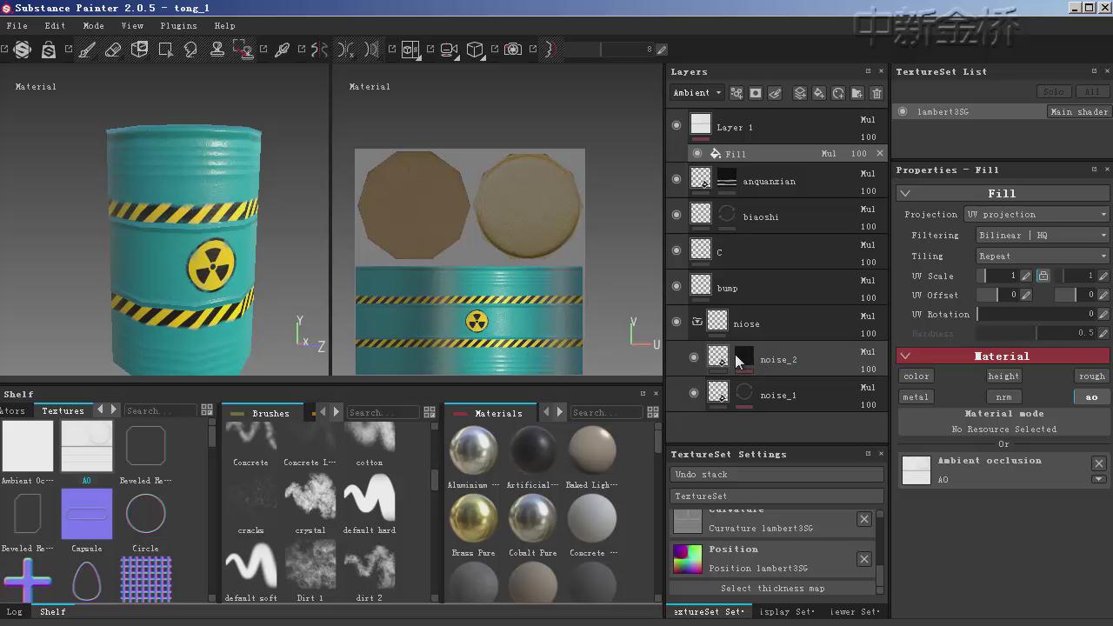Add a smart material layer icon
Screen dimensions: 1113x626
pos(838,93)
